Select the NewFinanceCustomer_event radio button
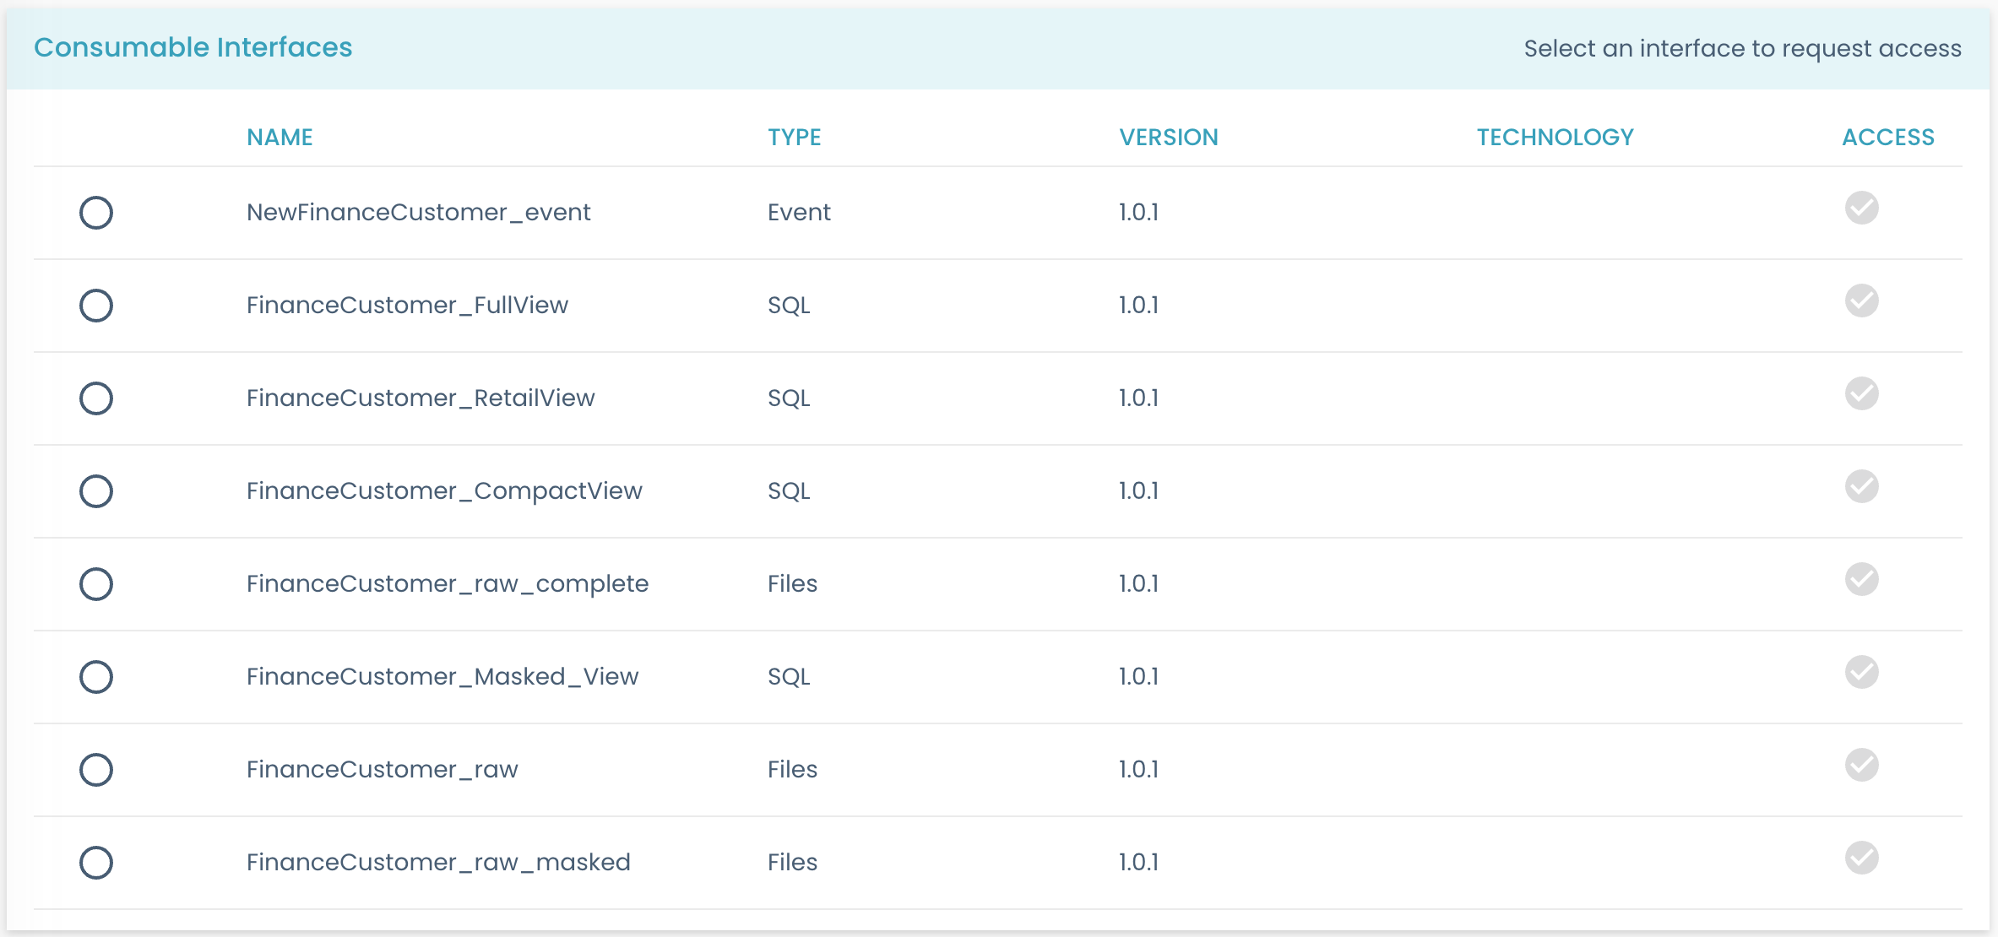 tap(96, 213)
